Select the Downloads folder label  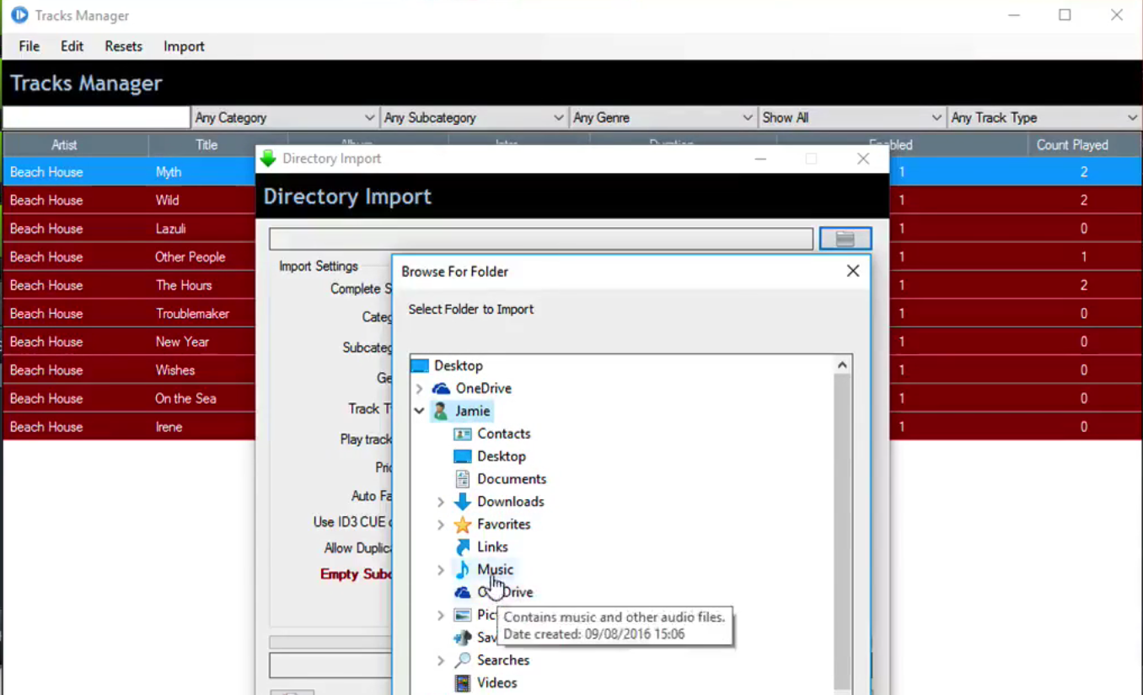coord(511,502)
